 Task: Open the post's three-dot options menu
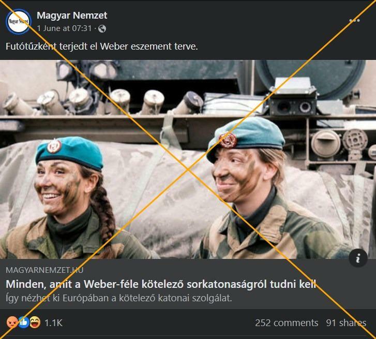354,21
